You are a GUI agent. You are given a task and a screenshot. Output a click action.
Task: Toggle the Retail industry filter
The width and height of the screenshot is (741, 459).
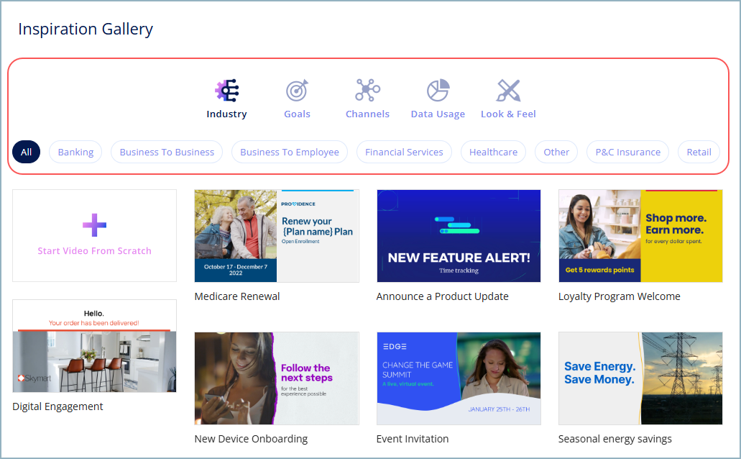(x=699, y=152)
